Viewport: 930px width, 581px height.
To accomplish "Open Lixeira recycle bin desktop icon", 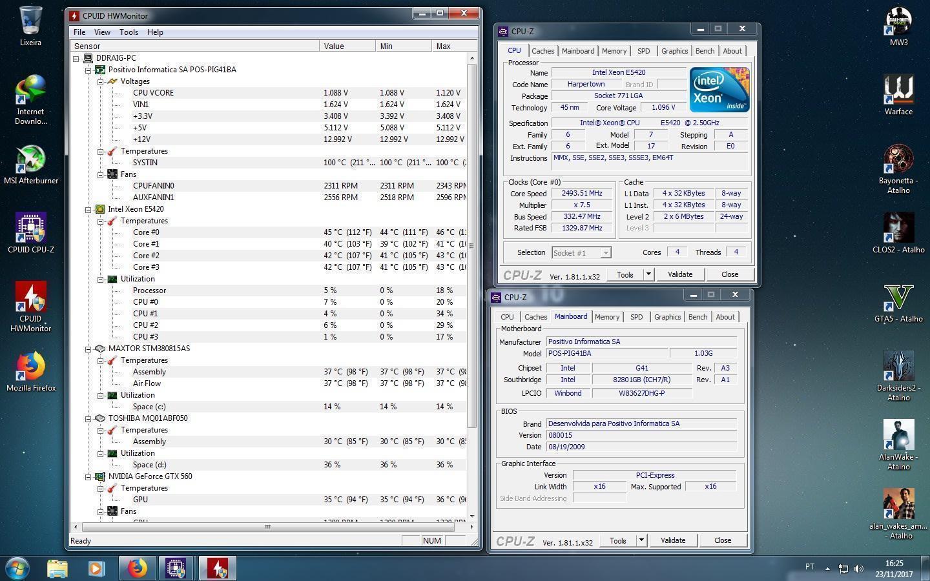I will tap(30, 26).
